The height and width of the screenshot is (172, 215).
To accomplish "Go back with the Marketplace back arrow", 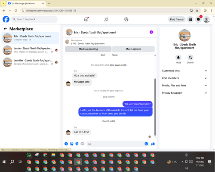I will point(5,29).
